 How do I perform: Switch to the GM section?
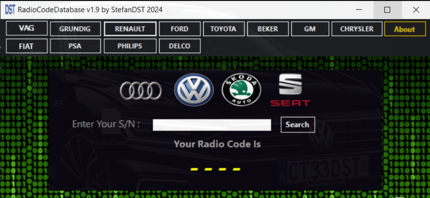coord(310,29)
